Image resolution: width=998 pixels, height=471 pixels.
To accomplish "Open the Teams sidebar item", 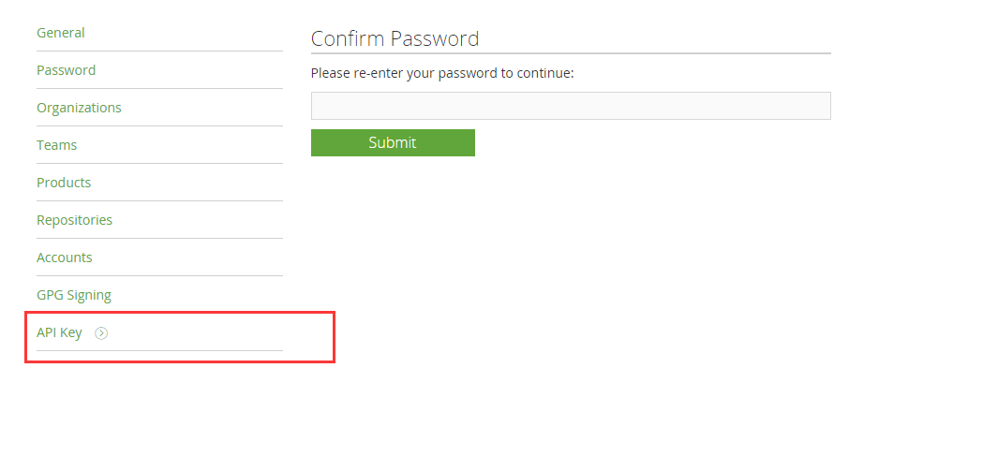I will (57, 145).
